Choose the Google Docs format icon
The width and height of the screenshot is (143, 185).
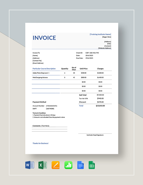coord(81,165)
